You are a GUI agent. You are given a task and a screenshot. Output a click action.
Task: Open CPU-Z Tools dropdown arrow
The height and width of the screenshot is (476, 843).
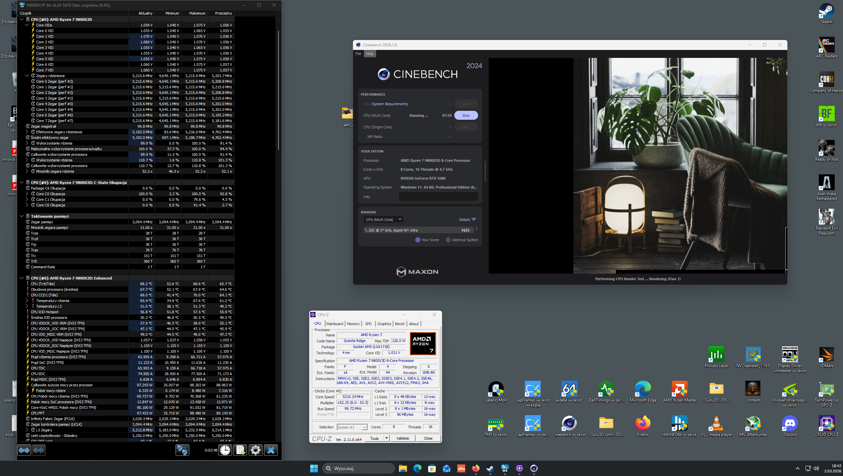coord(386,438)
